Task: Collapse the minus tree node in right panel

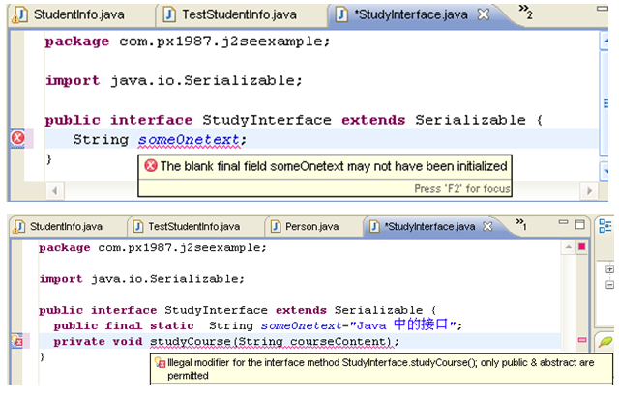Action: point(609,285)
